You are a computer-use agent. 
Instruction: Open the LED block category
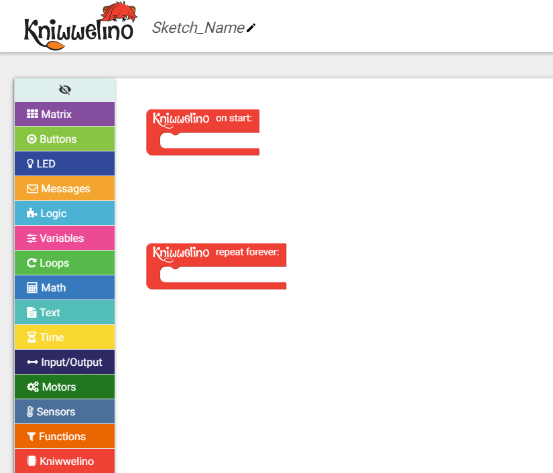[x=65, y=163]
